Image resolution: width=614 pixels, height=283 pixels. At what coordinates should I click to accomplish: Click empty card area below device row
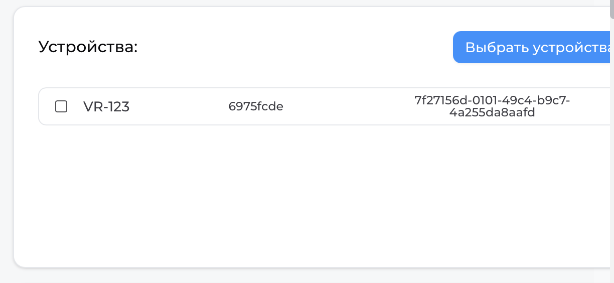301,196
